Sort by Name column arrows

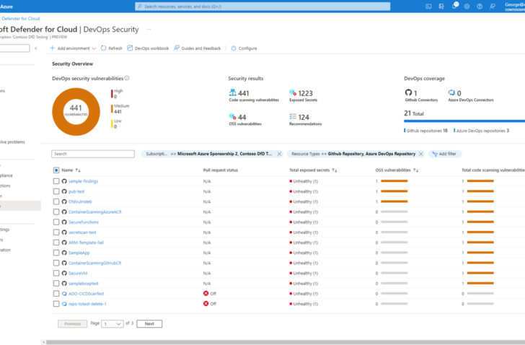[78, 170]
